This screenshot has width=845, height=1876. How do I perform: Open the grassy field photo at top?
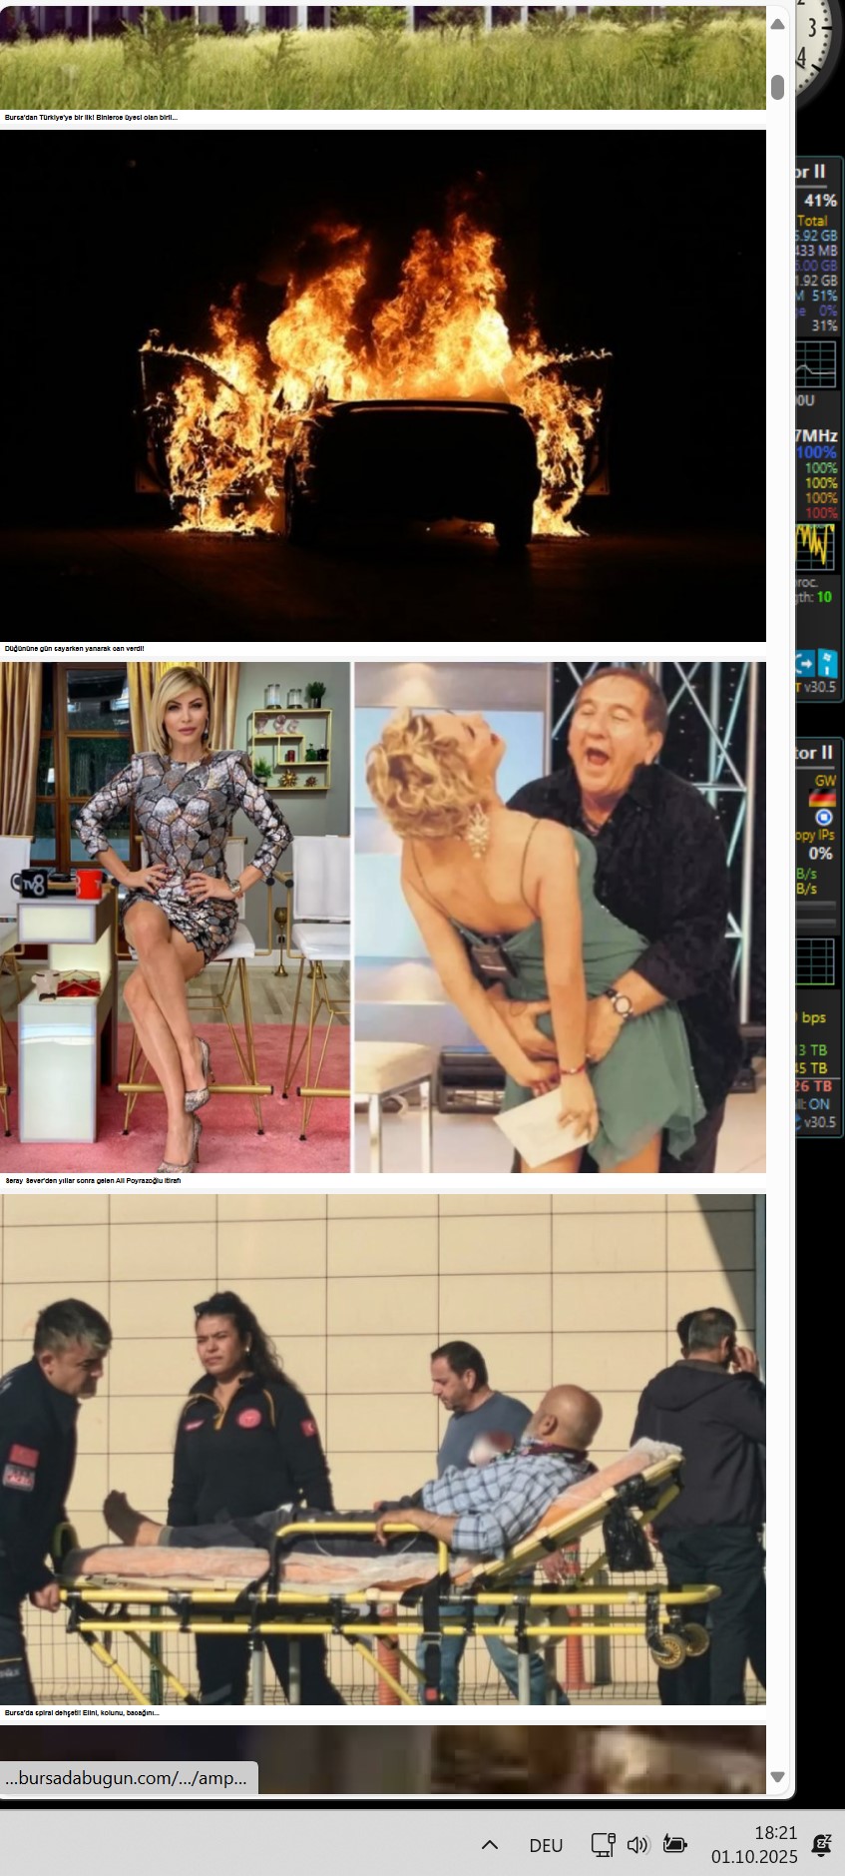click(383, 60)
